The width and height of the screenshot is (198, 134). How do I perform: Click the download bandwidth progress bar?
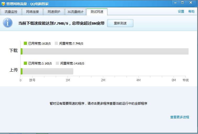click(104, 51)
